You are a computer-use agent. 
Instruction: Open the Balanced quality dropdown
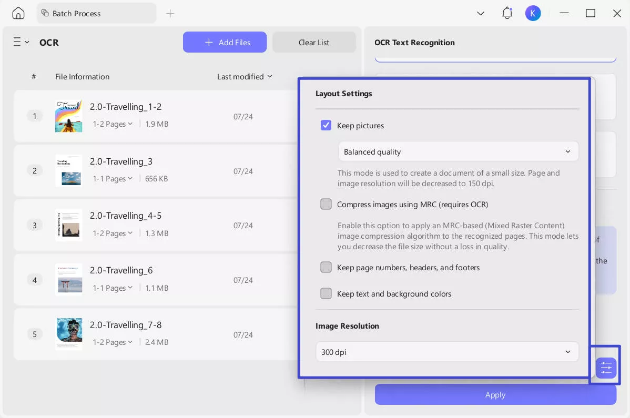458,152
